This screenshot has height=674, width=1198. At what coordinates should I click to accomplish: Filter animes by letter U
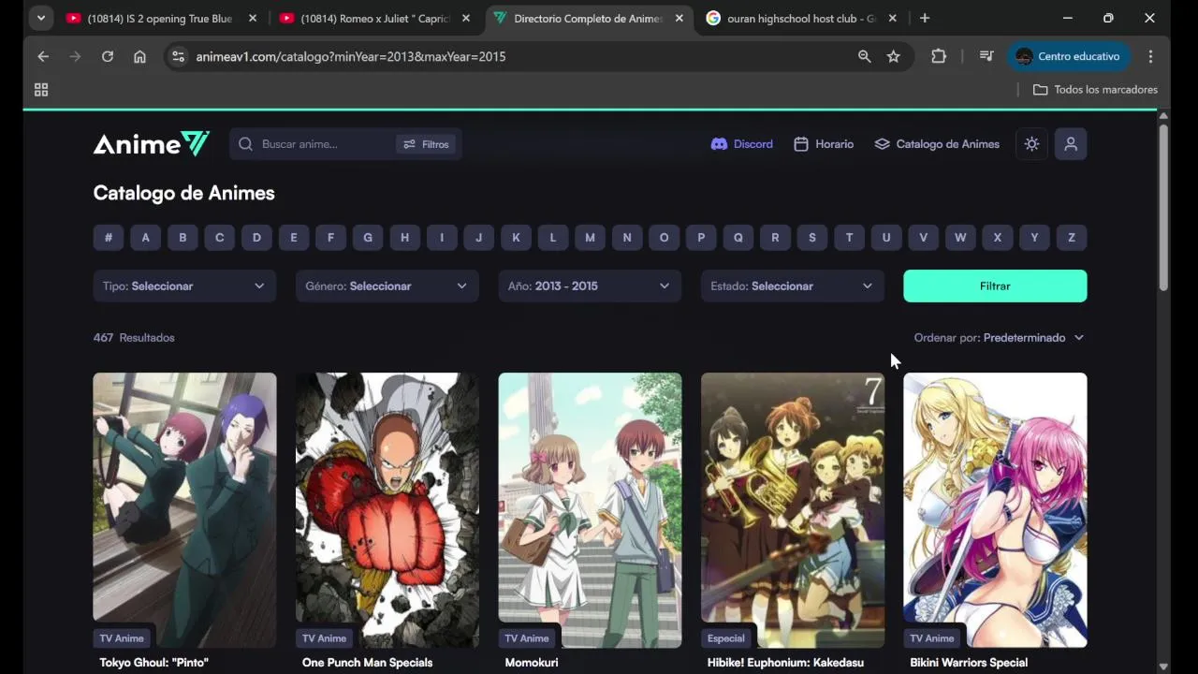[x=886, y=238]
